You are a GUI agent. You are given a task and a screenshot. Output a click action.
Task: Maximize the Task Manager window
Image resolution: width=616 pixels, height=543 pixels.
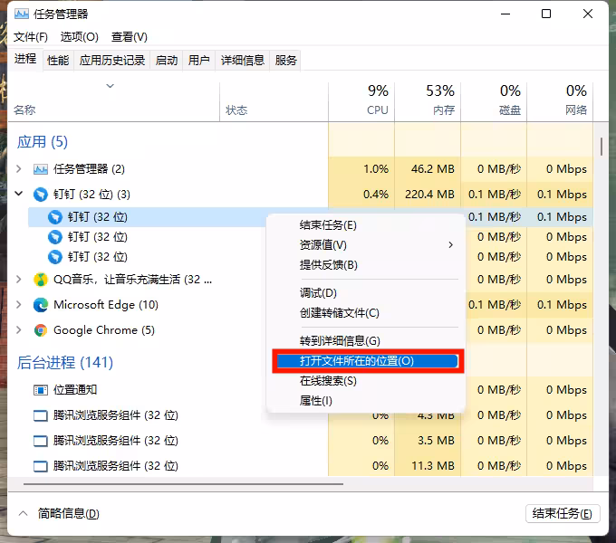point(546,14)
